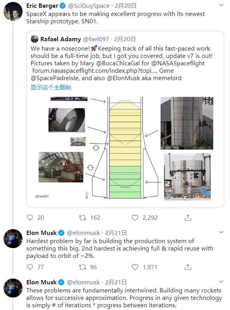Share Eric Berger's tweet
The image size is (230, 310).
tap(188, 218)
